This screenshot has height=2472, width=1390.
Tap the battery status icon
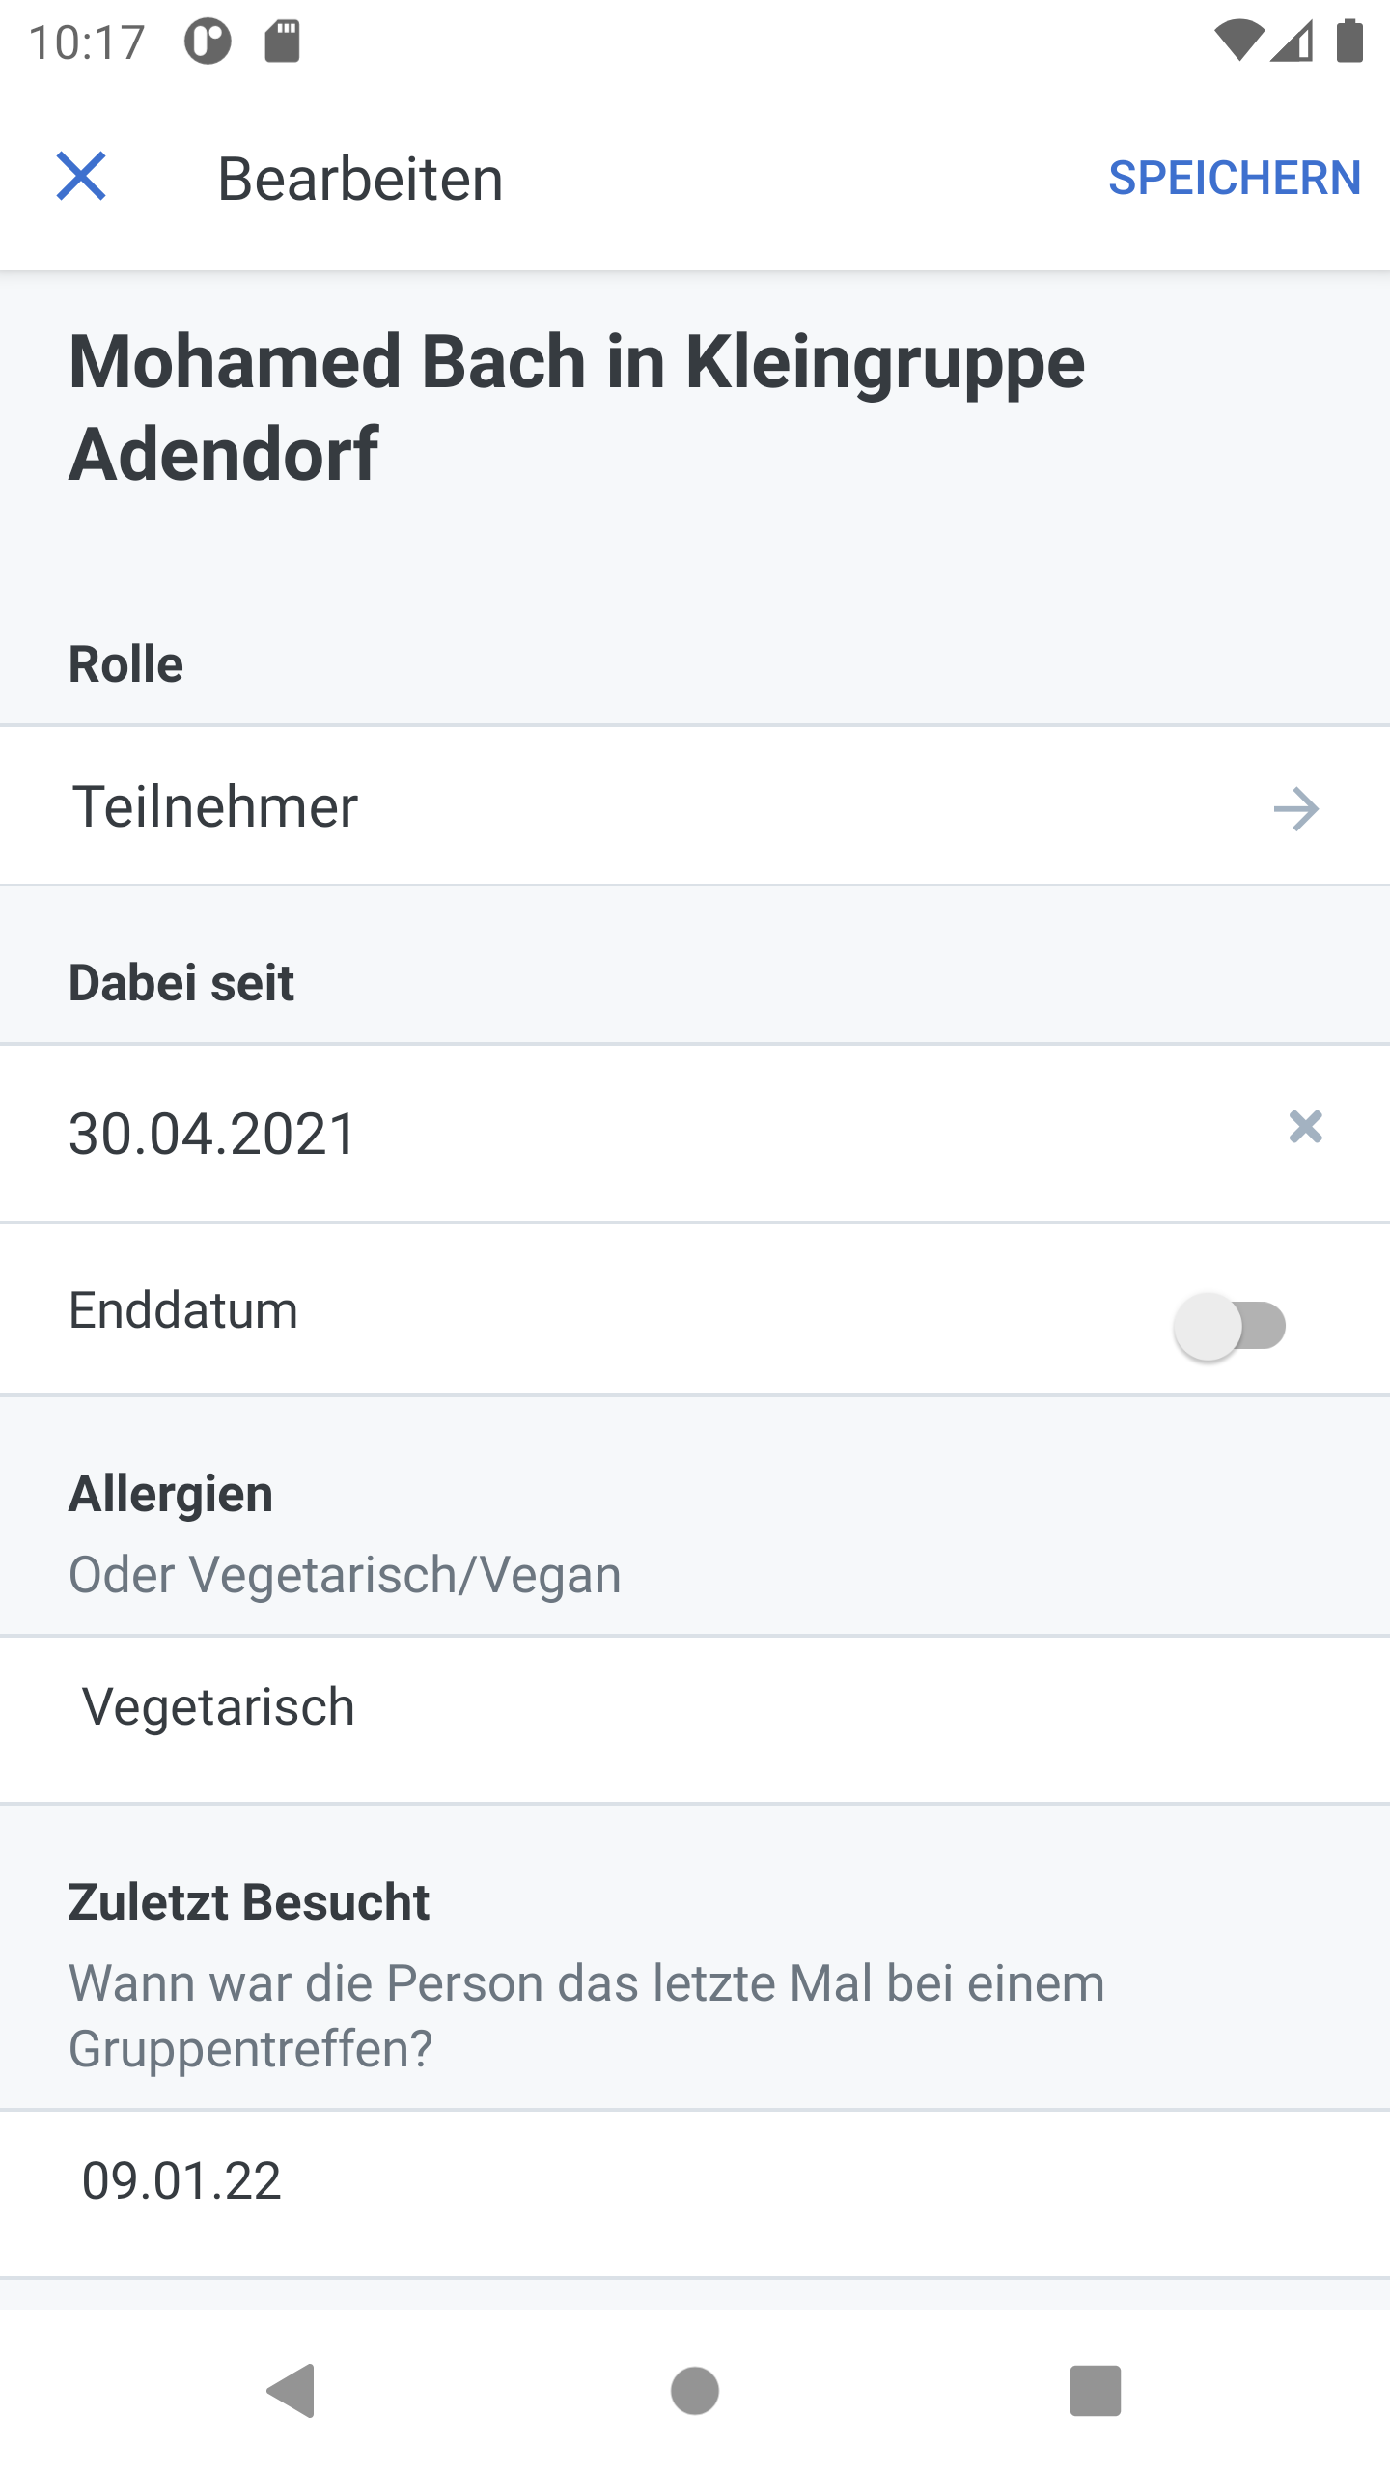tap(1349, 42)
